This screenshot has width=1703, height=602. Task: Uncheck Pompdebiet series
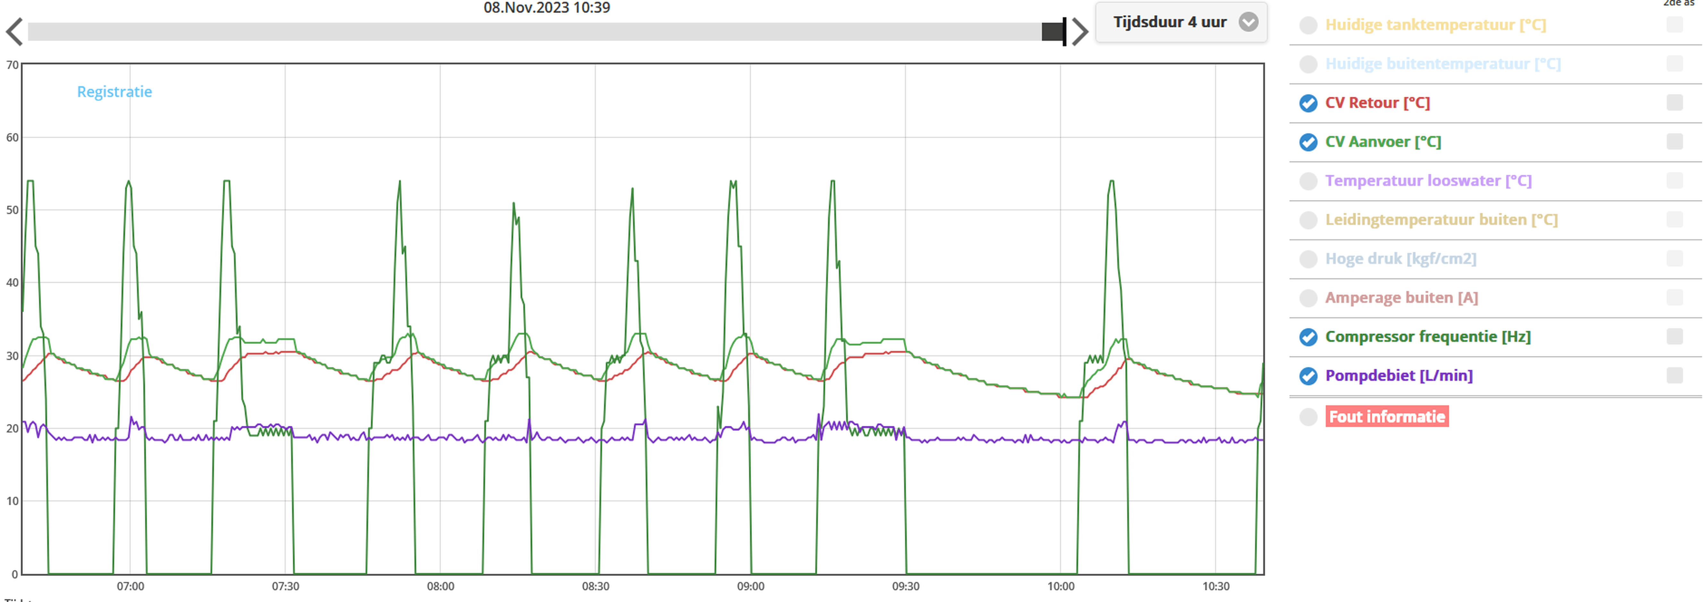coord(1308,376)
